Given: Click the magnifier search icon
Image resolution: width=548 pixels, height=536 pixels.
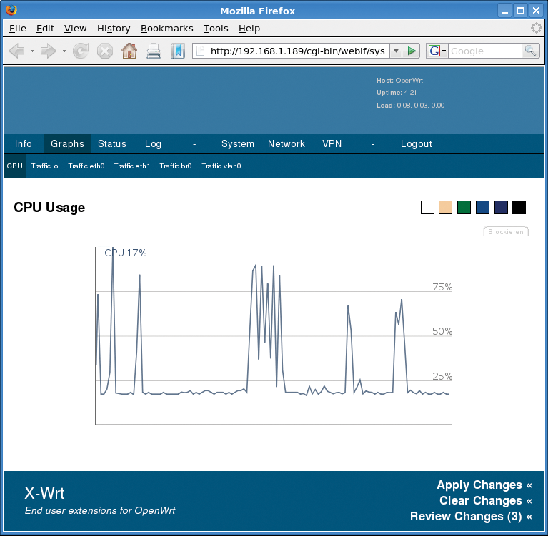Looking at the screenshot, I should pos(531,51).
